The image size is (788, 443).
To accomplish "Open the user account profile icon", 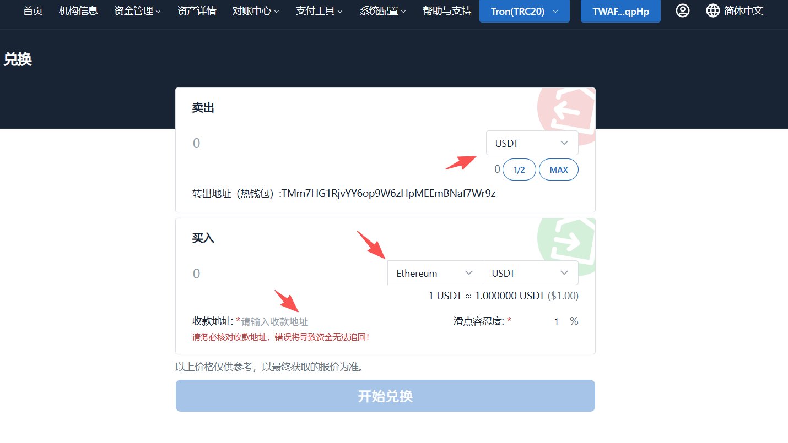I will point(682,10).
